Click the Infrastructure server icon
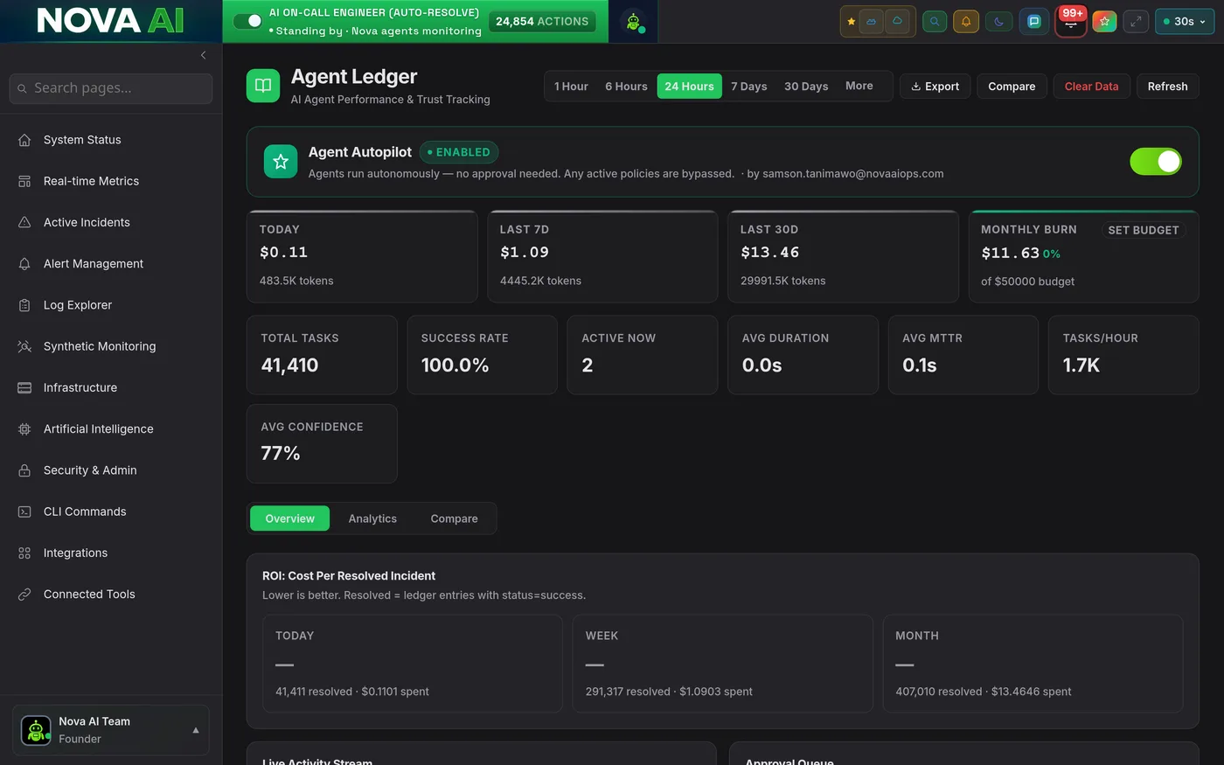 [24, 387]
